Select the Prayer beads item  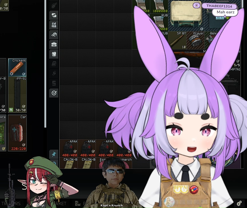[195, 40]
